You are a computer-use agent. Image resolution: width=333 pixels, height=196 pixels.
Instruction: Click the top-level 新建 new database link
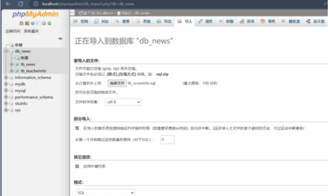18,45
